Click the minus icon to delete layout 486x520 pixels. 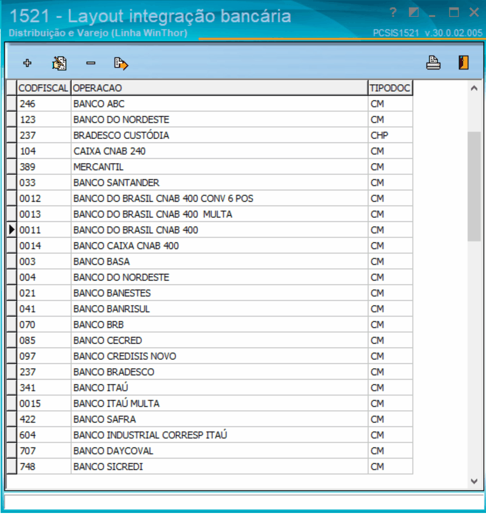pos(91,63)
